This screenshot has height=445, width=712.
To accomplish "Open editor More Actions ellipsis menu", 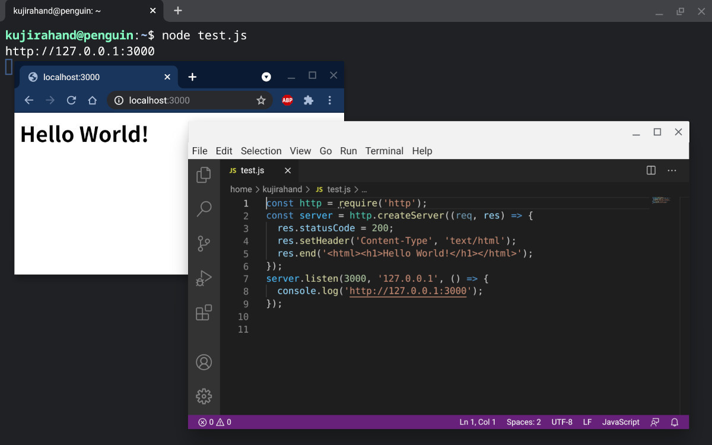I will click(x=672, y=170).
